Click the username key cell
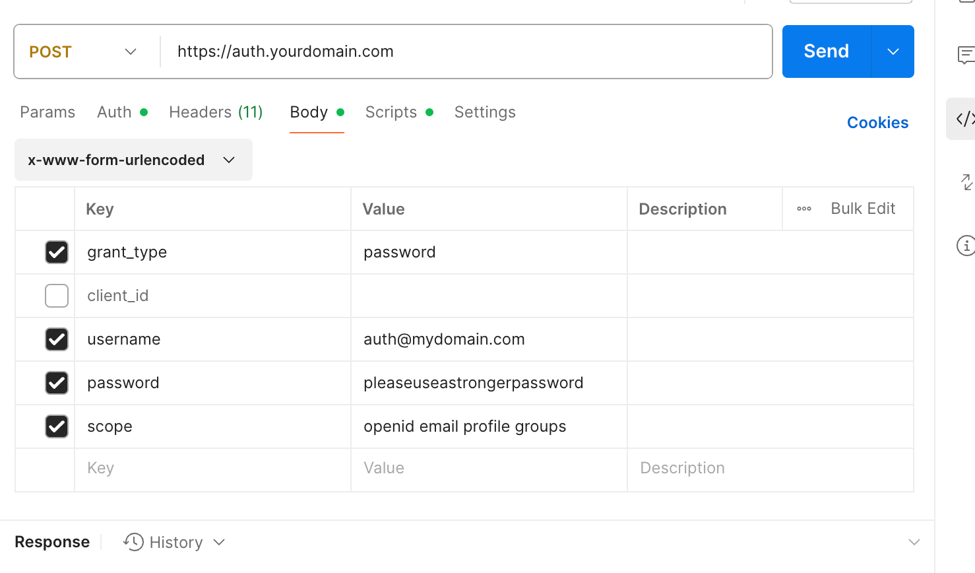Screen dimensions: 975x573 click(x=212, y=339)
